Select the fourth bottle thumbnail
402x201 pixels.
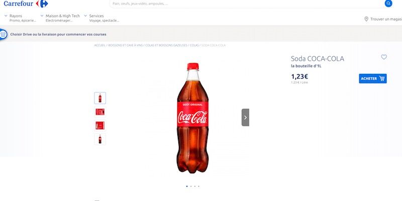[100, 139]
